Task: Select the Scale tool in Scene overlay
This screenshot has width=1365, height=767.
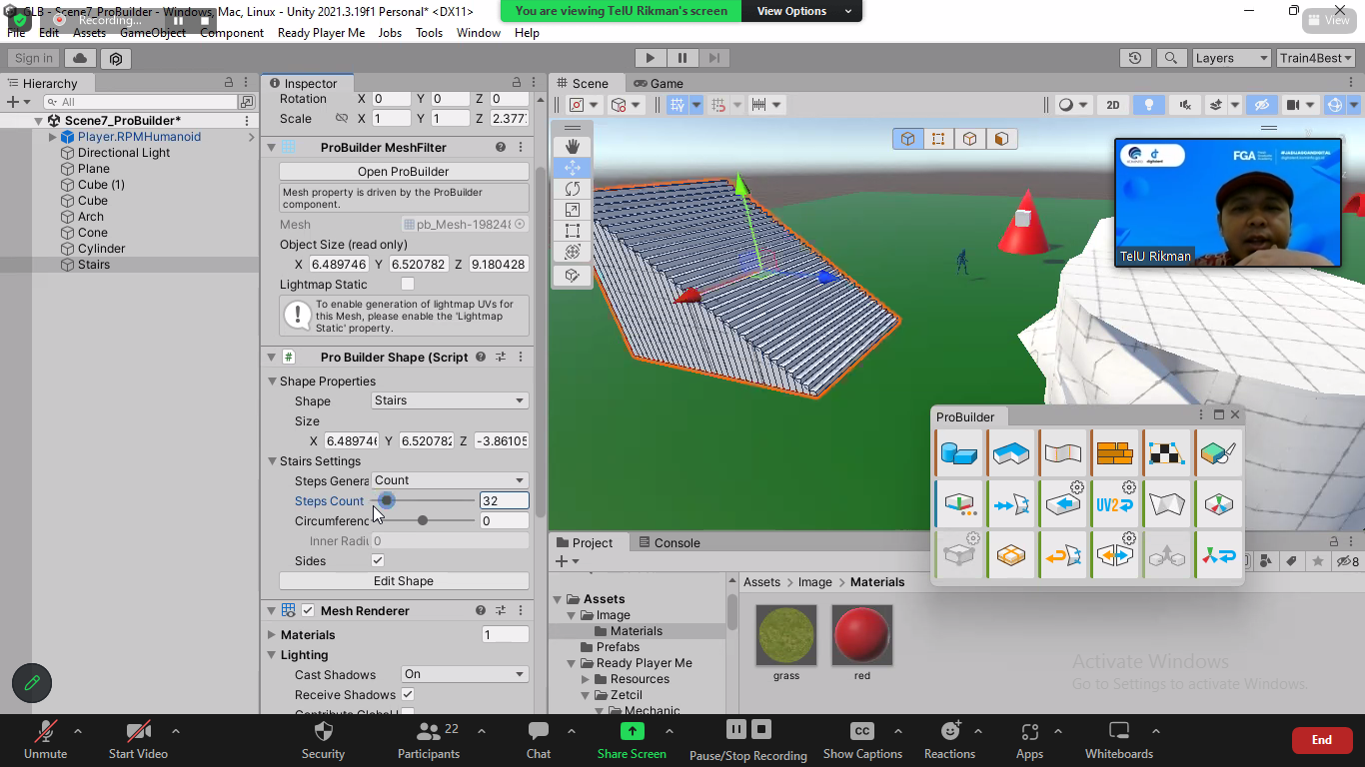Action: [x=573, y=210]
